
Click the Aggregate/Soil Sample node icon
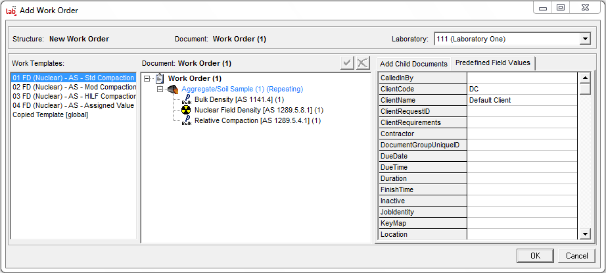coord(173,89)
